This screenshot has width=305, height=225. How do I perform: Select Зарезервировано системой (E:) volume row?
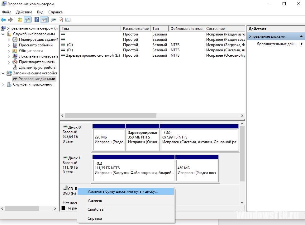coord(152,55)
